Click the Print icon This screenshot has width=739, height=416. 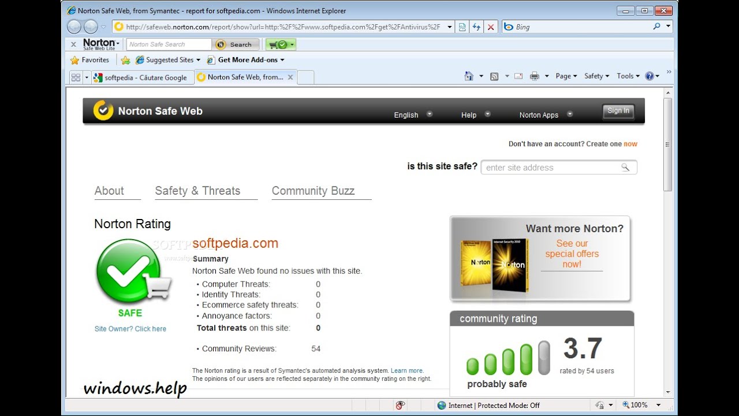point(535,76)
